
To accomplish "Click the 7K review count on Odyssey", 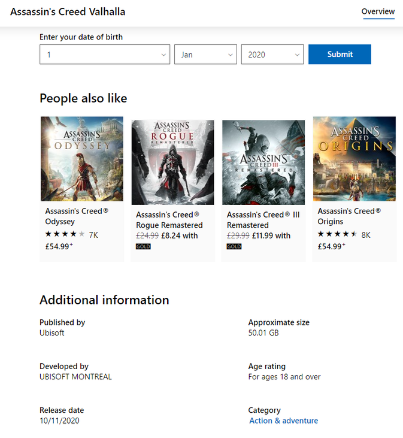I will pos(93,235).
